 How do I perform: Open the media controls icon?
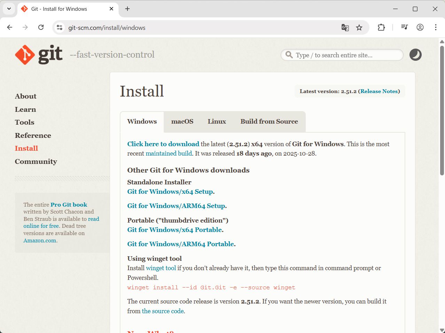pyautogui.click(x=404, y=27)
